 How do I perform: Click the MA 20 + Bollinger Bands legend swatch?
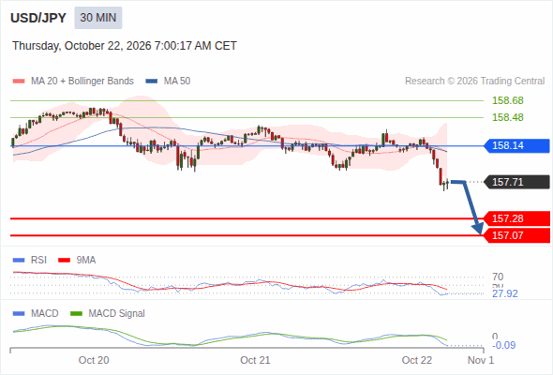[19, 82]
